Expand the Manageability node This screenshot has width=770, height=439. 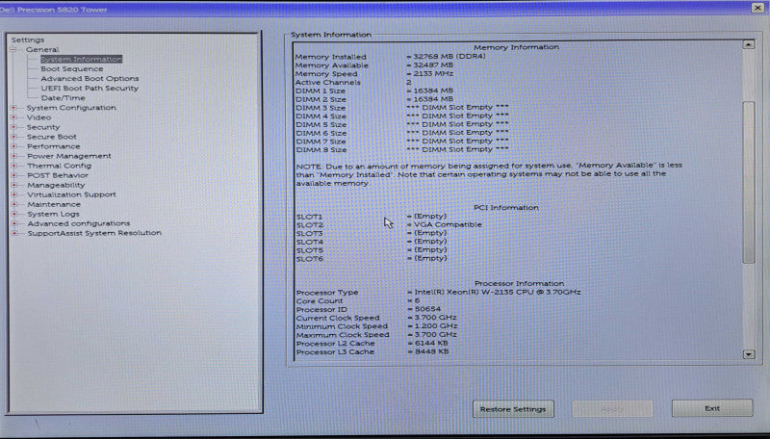click(13, 185)
